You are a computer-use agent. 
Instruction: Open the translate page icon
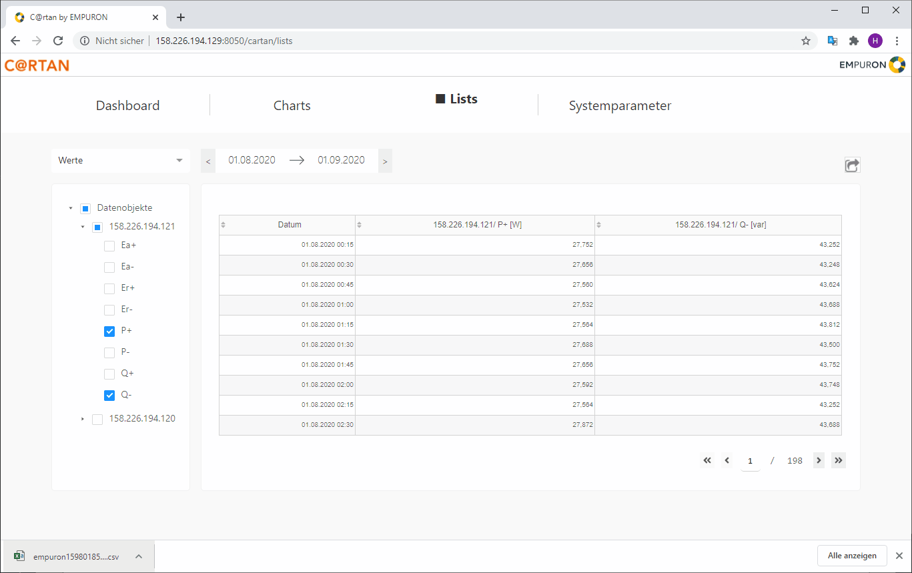tap(833, 41)
